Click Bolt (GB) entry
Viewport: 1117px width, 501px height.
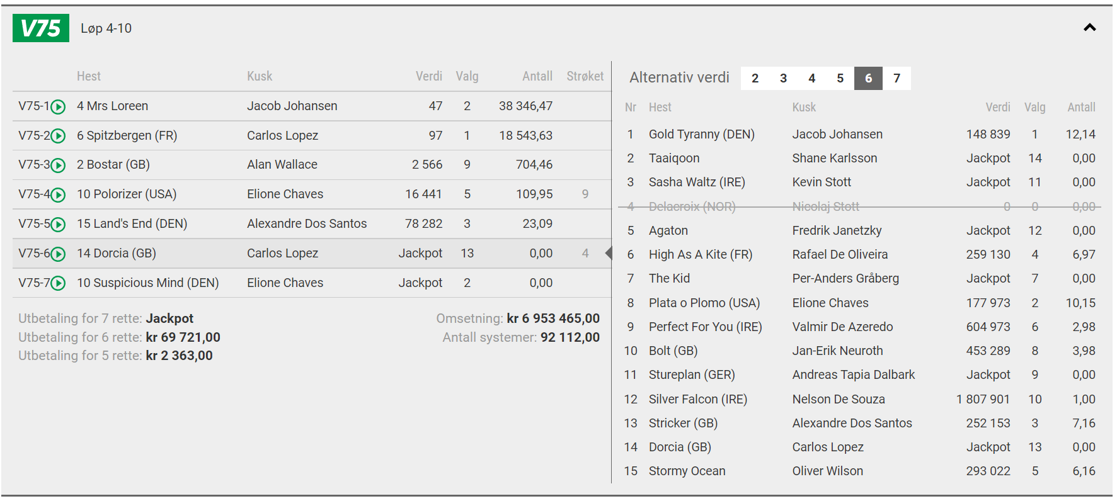coord(673,351)
